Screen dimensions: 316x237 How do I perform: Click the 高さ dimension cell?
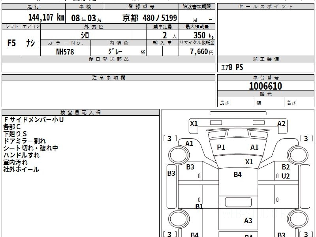point(299,102)
